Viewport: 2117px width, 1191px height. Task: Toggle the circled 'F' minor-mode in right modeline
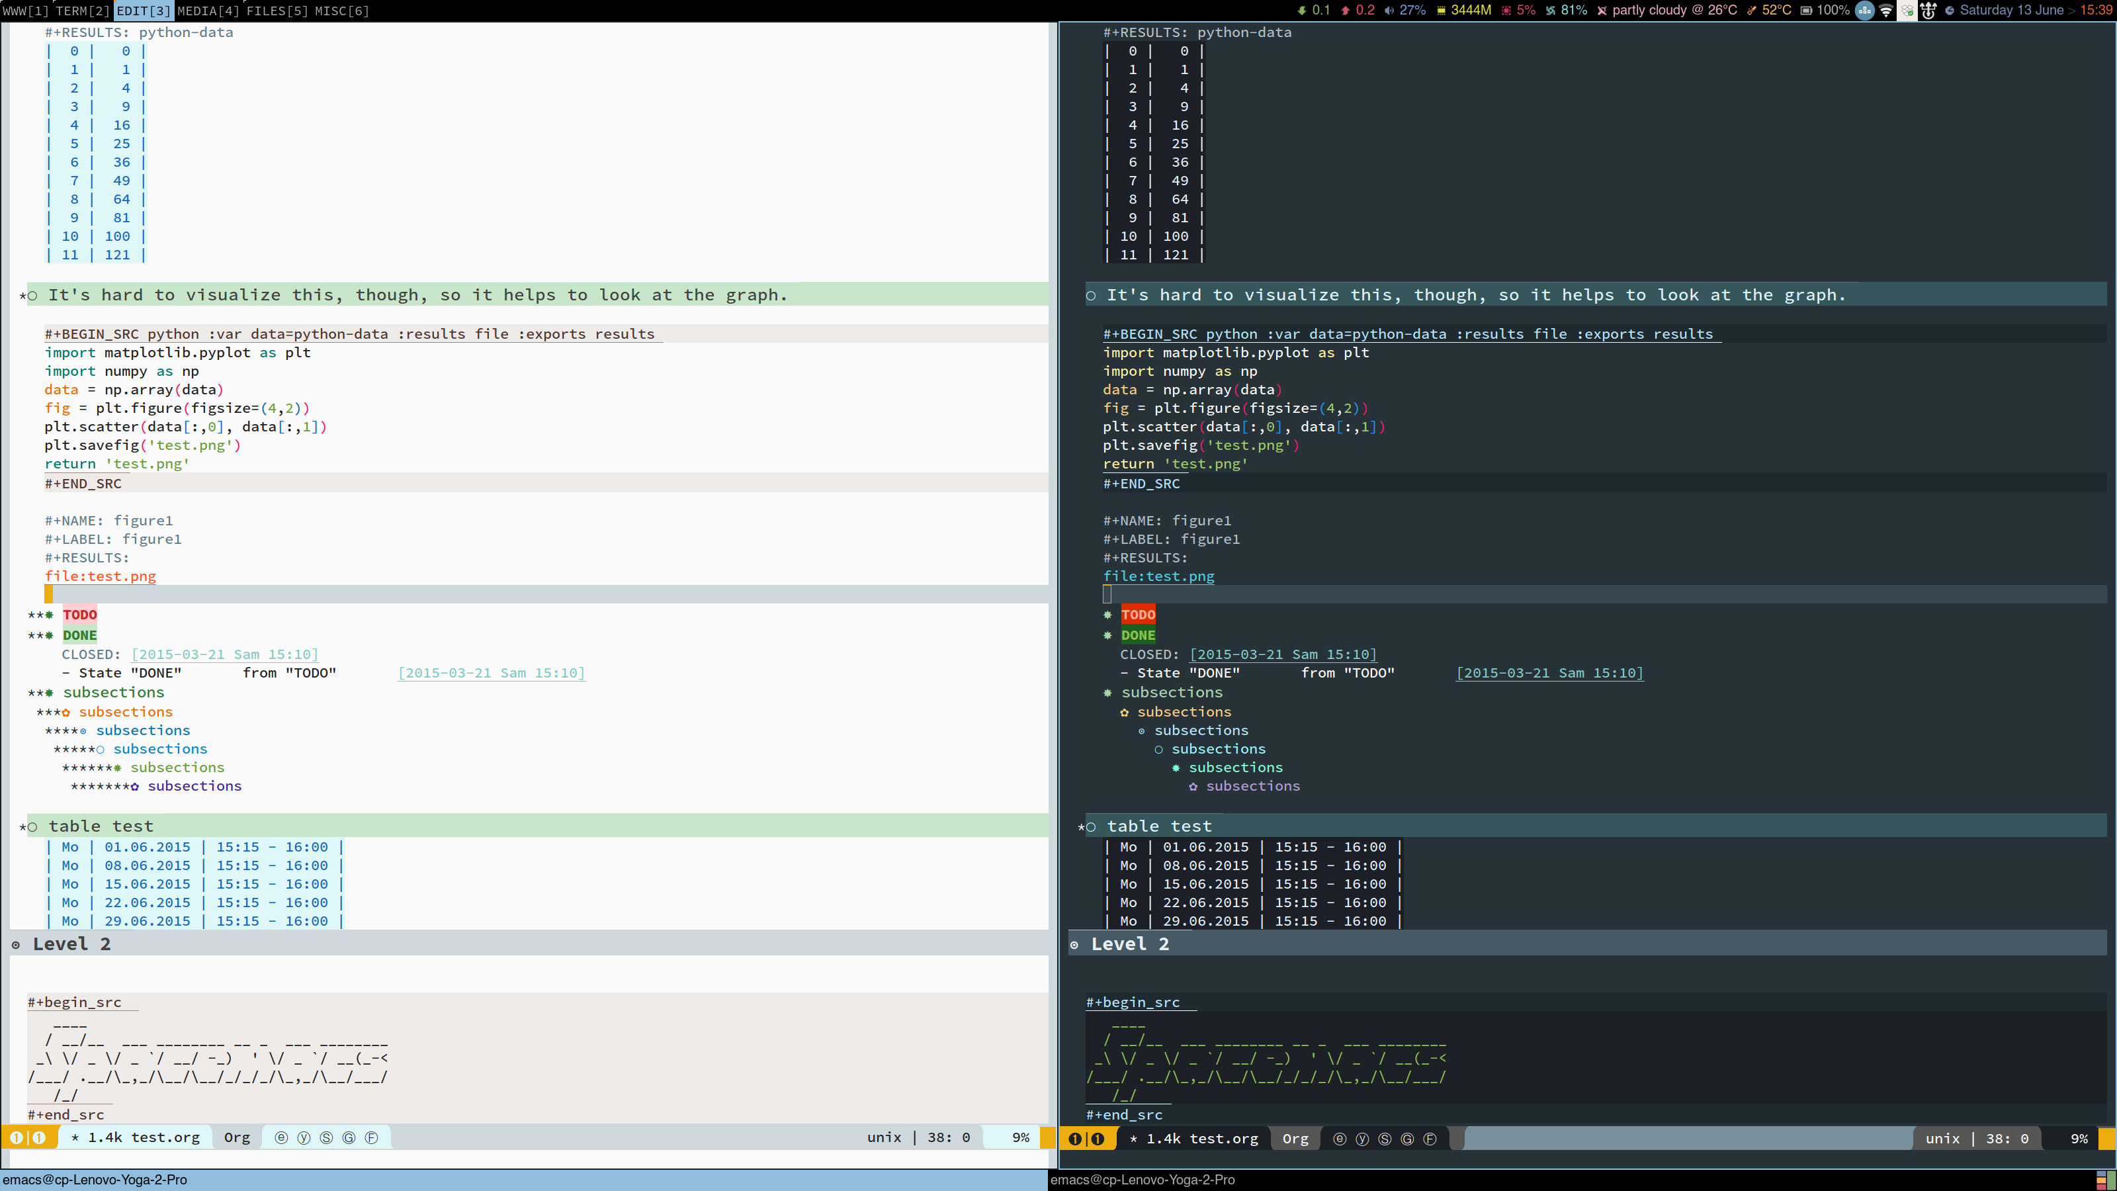coord(1430,1138)
